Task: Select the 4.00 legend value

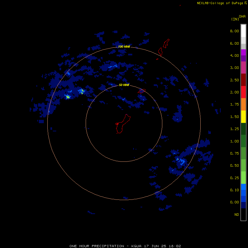Action: (x=234, y=55)
